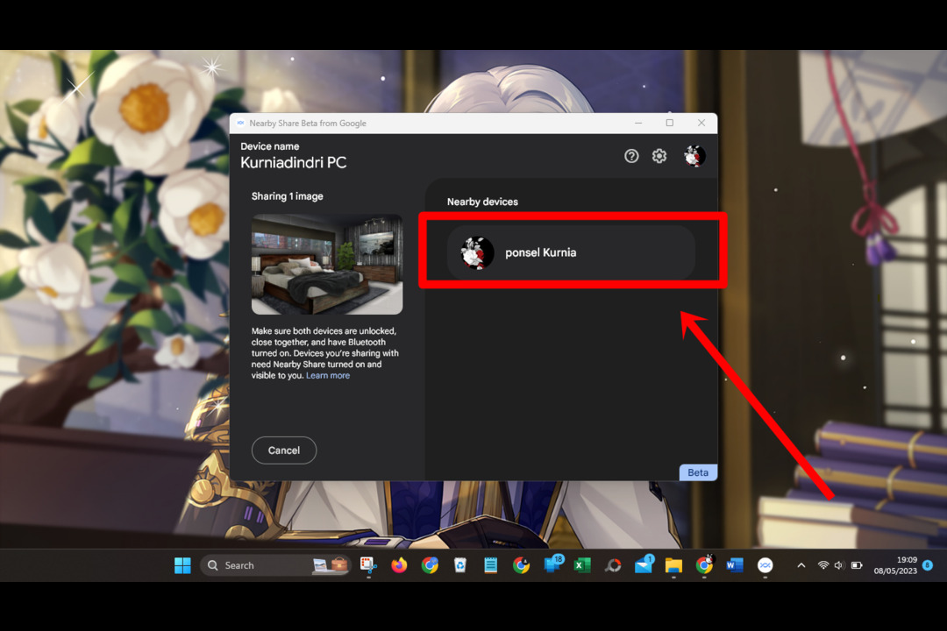This screenshot has height=631, width=947.
Task: Minimize the Nearby Share window
Action: 638,124
